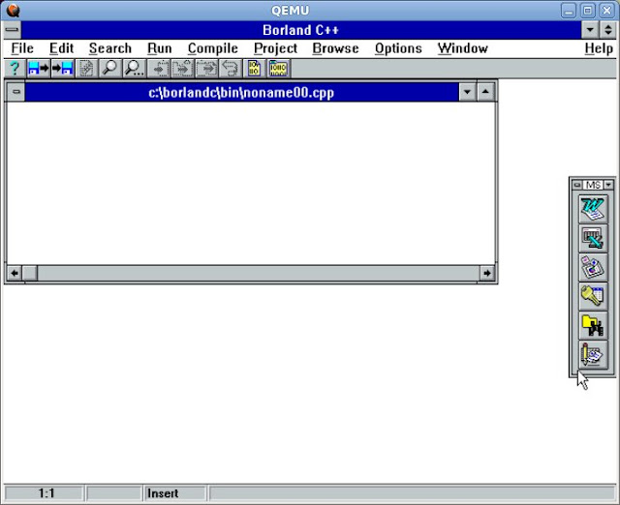This screenshot has width=620, height=505.
Task: Click the yellow folder icon in MS toolbar
Action: [593, 326]
